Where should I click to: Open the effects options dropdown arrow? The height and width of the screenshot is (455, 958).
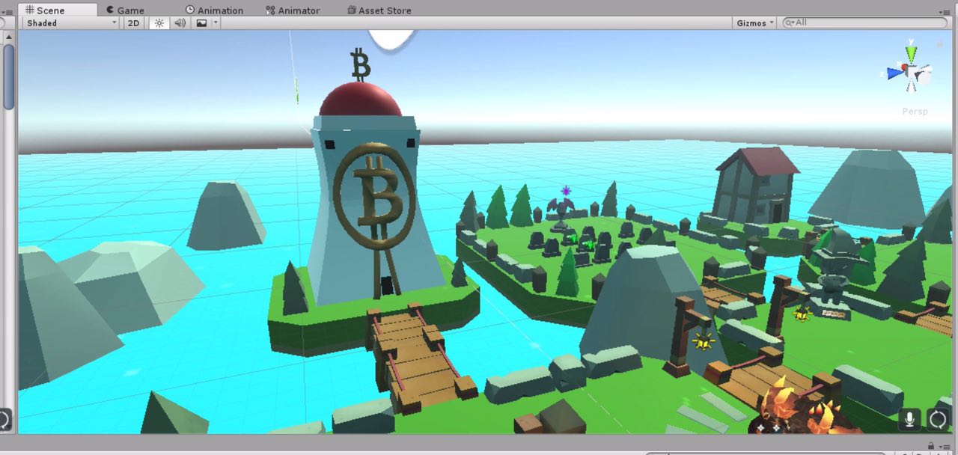[216, 23]
